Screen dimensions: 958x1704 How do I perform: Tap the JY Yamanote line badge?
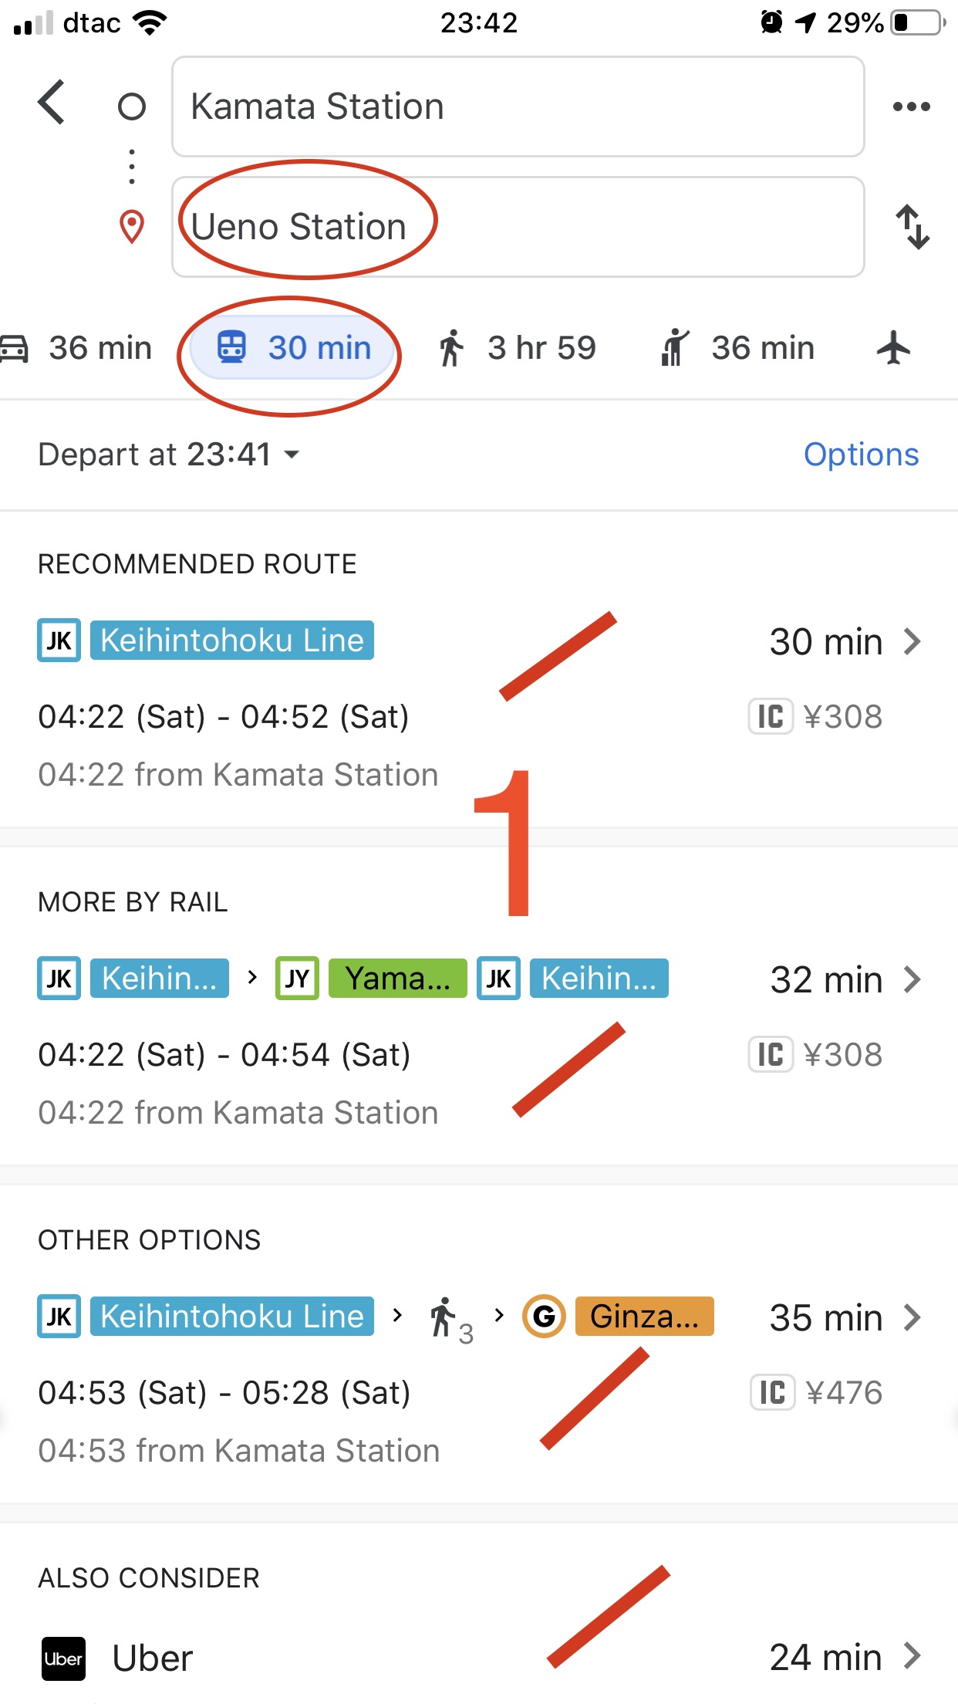[297, 979]
